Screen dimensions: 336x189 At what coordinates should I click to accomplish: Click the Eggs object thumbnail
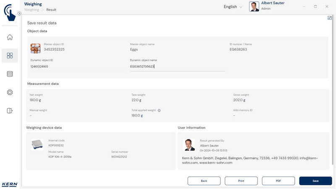click(35, 48)
